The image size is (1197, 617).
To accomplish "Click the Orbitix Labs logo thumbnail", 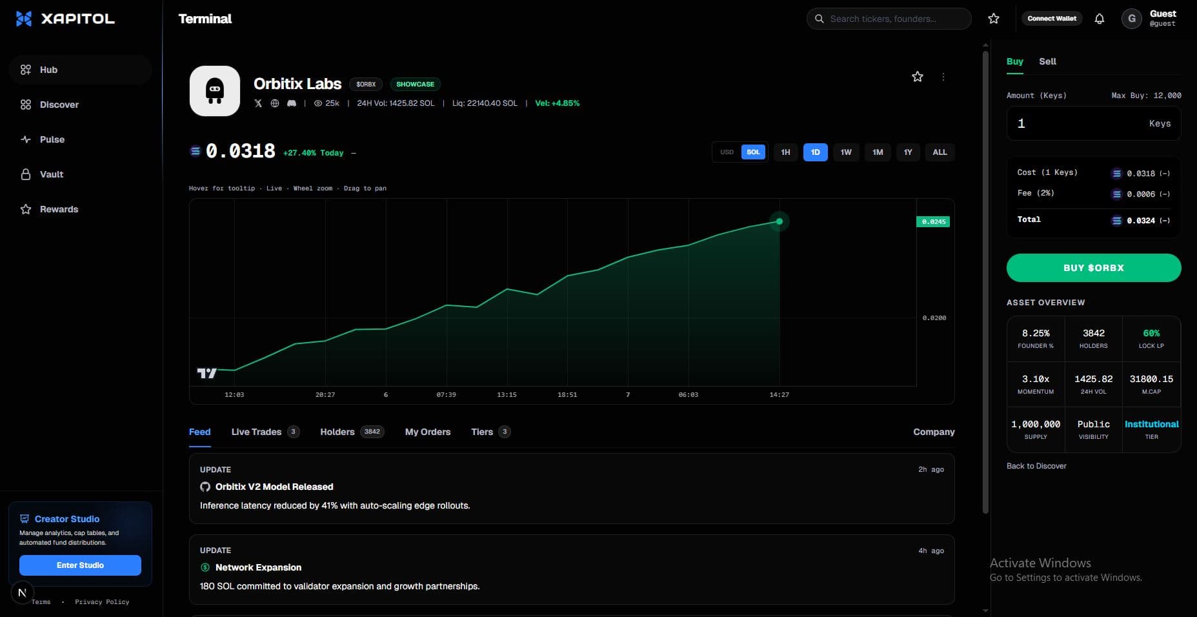I will [215, 91].
